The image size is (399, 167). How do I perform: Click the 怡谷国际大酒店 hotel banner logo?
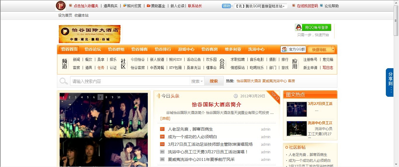coord(90,34)
